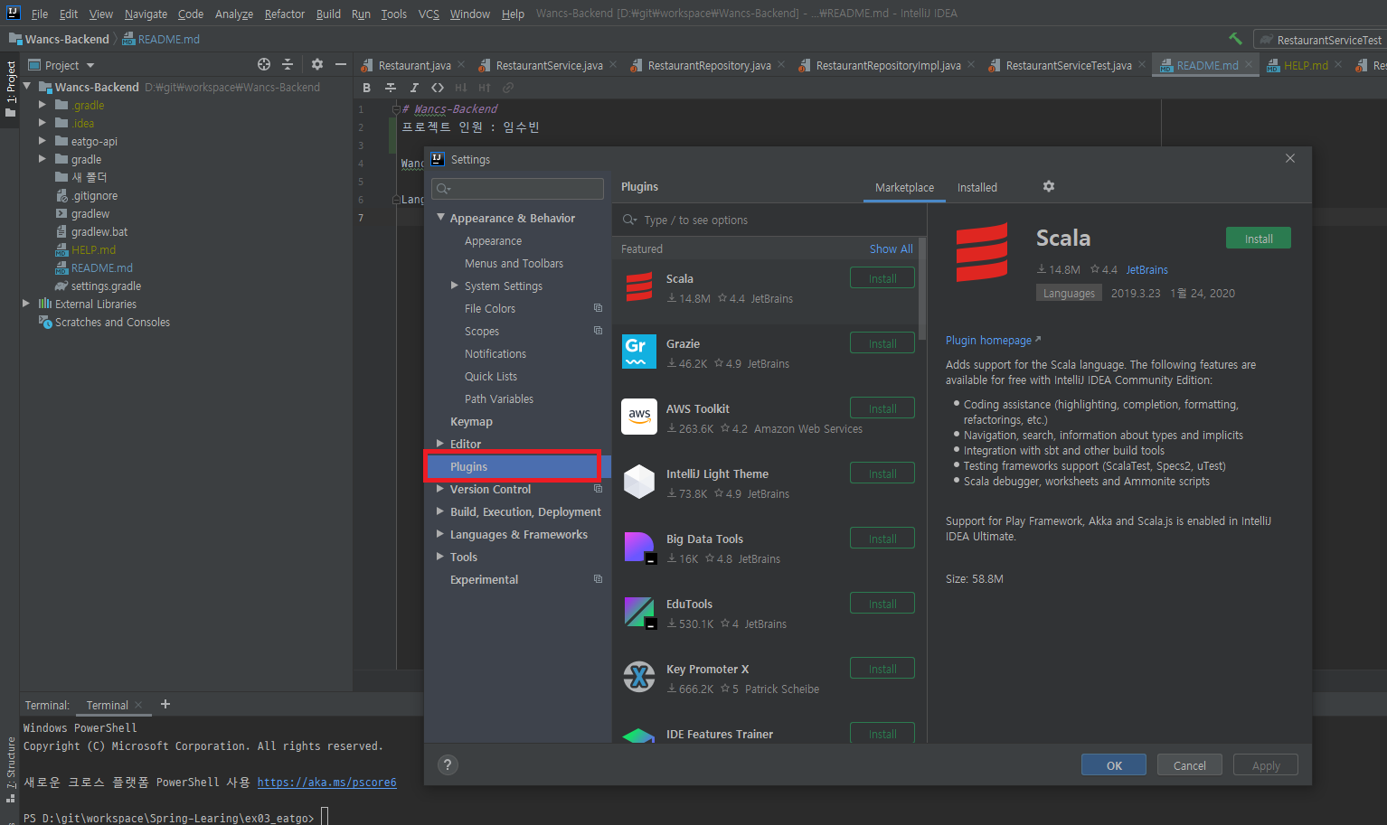The height and width of the screenshot is (825, 1387).
Task: Select Notifications settings item
Action: pyautogui.click(x=495, y=353)
